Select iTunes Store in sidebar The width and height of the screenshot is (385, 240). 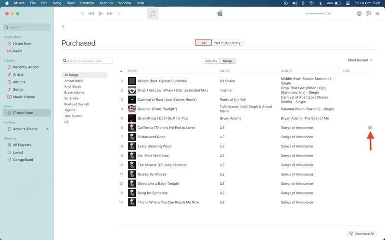(x=27, y=113)
